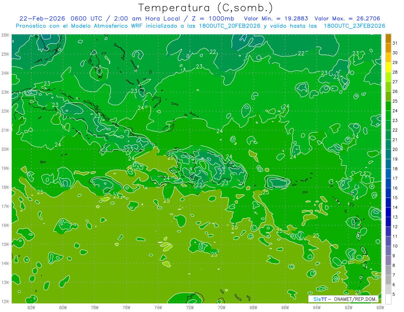Click the "64W" longitude axis label

tap(317, 307)
